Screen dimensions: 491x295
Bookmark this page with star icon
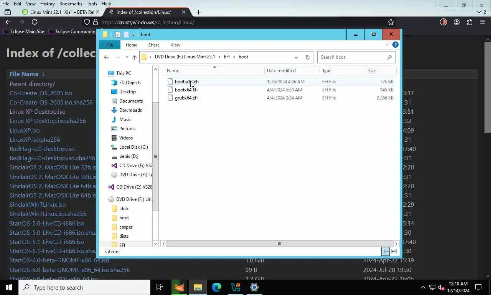[390, 22]
